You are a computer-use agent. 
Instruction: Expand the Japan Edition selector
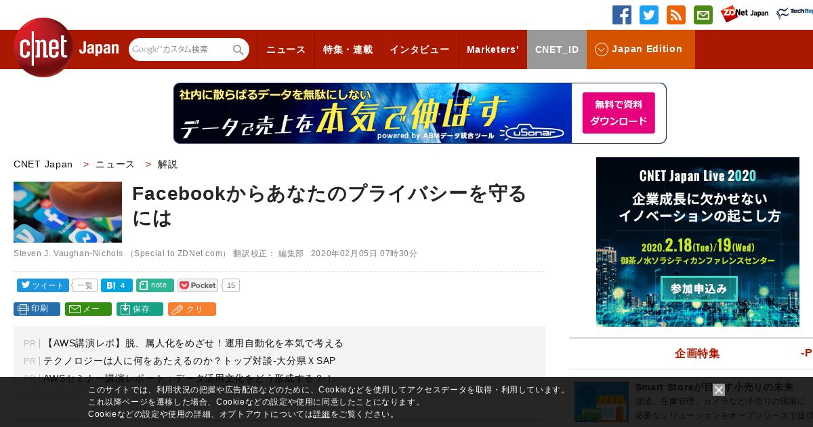point(641,49)
